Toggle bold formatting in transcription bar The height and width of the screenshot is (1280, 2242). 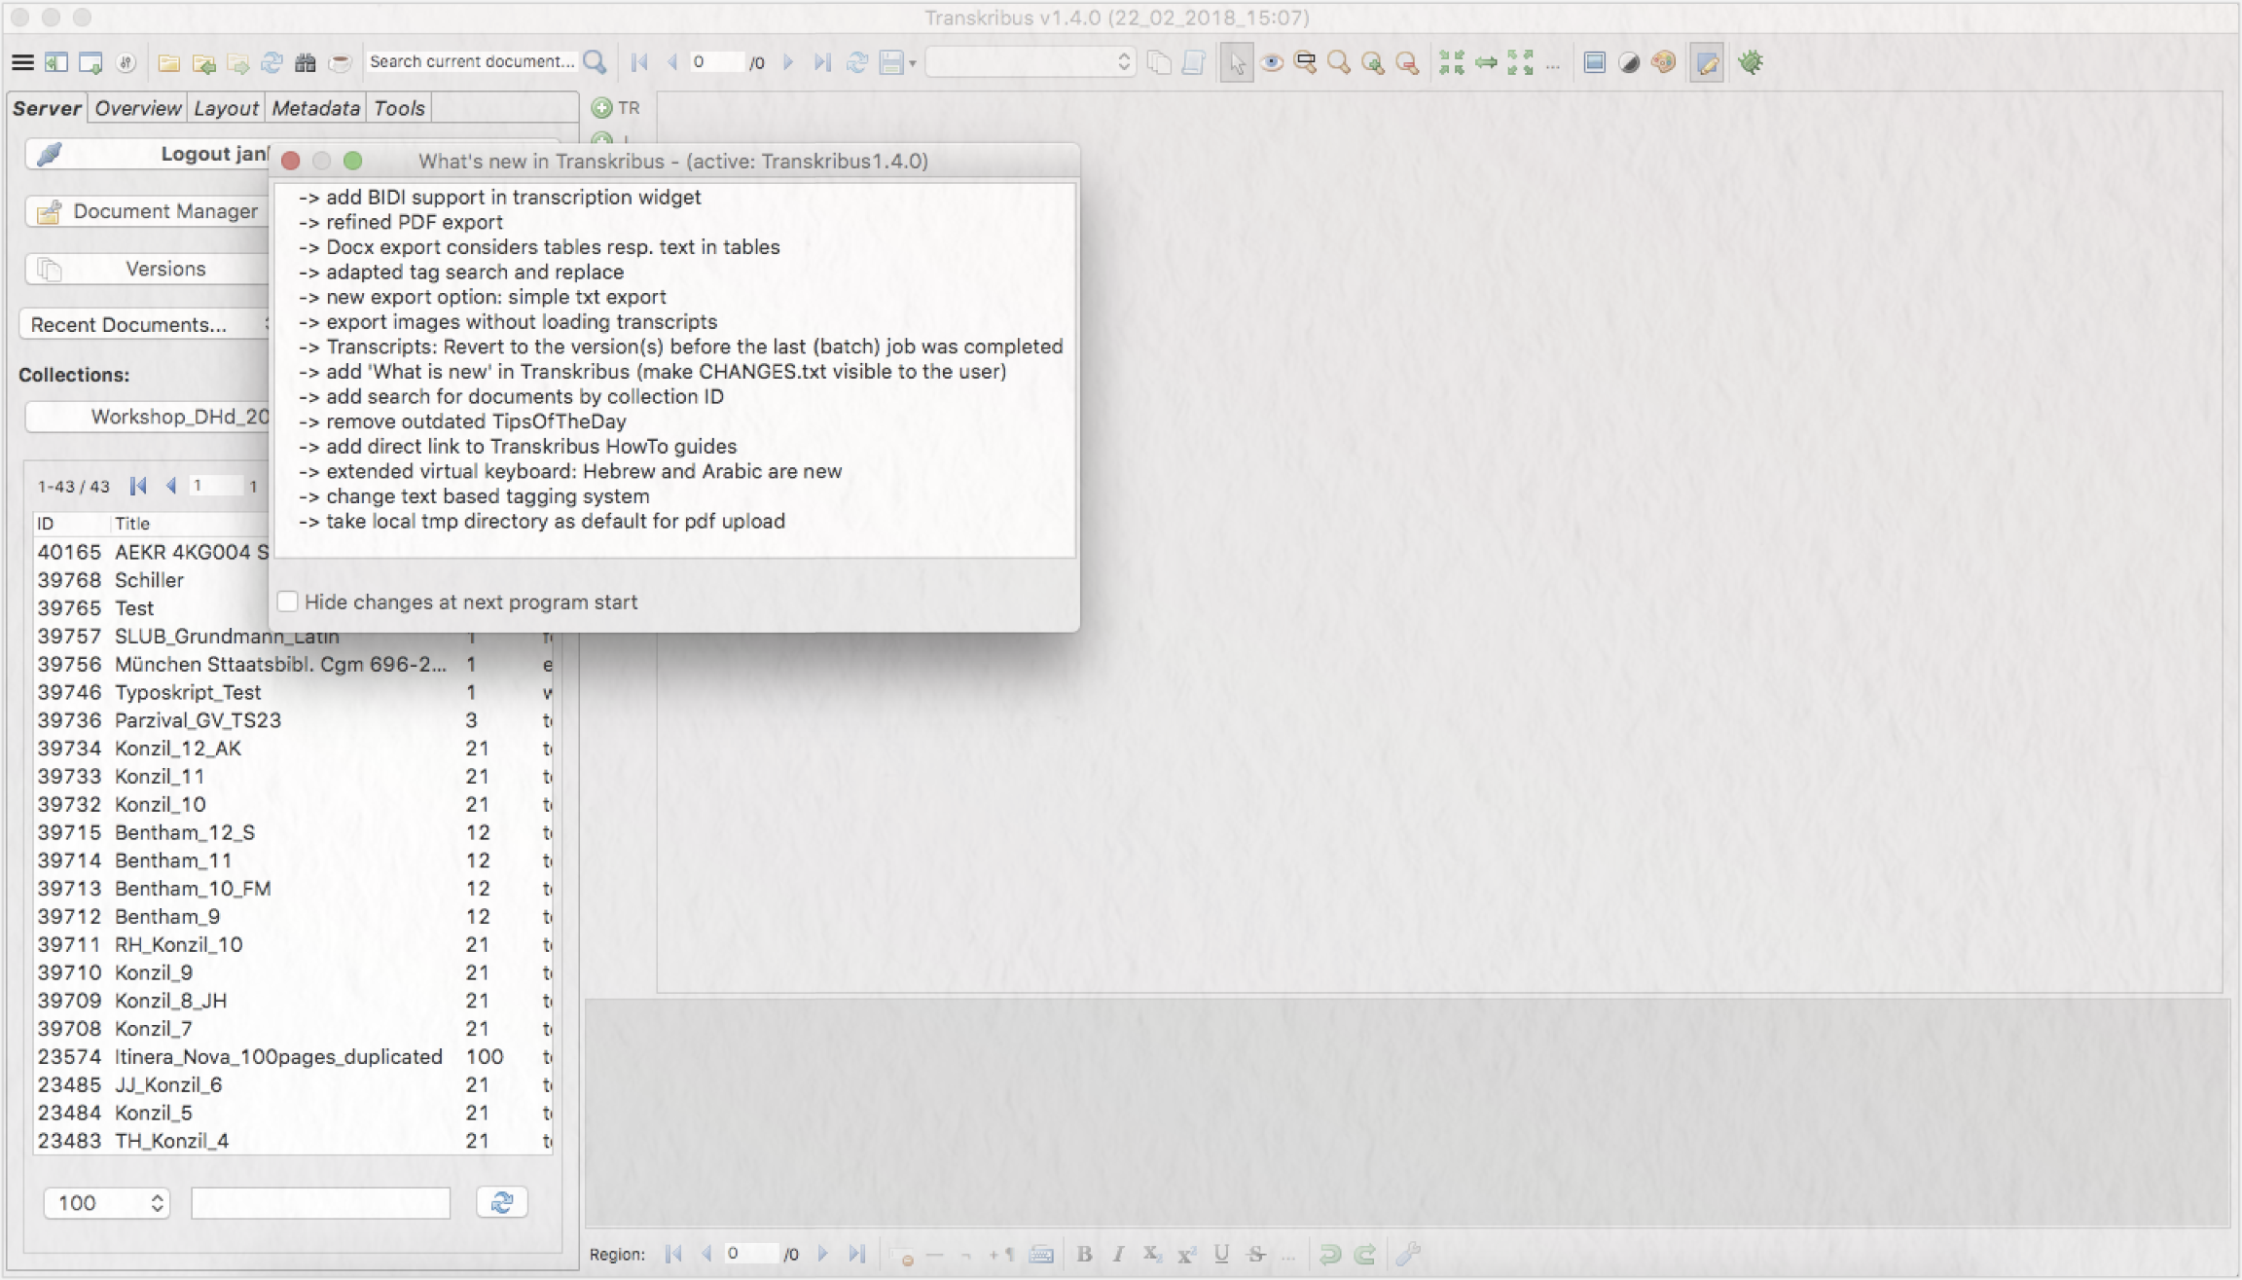pos(1084,1254)
